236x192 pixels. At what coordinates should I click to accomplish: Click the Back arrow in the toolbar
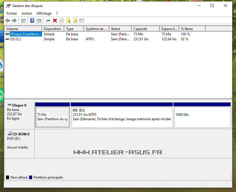8,20
